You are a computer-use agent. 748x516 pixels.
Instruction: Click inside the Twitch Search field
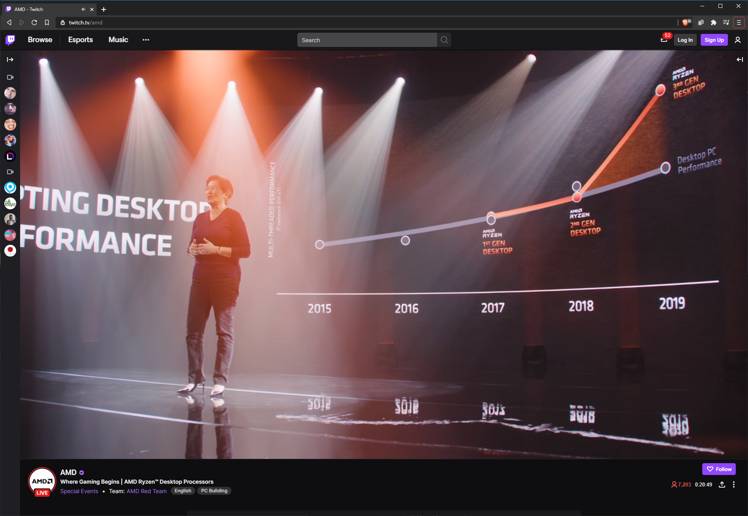click(367, 40)
